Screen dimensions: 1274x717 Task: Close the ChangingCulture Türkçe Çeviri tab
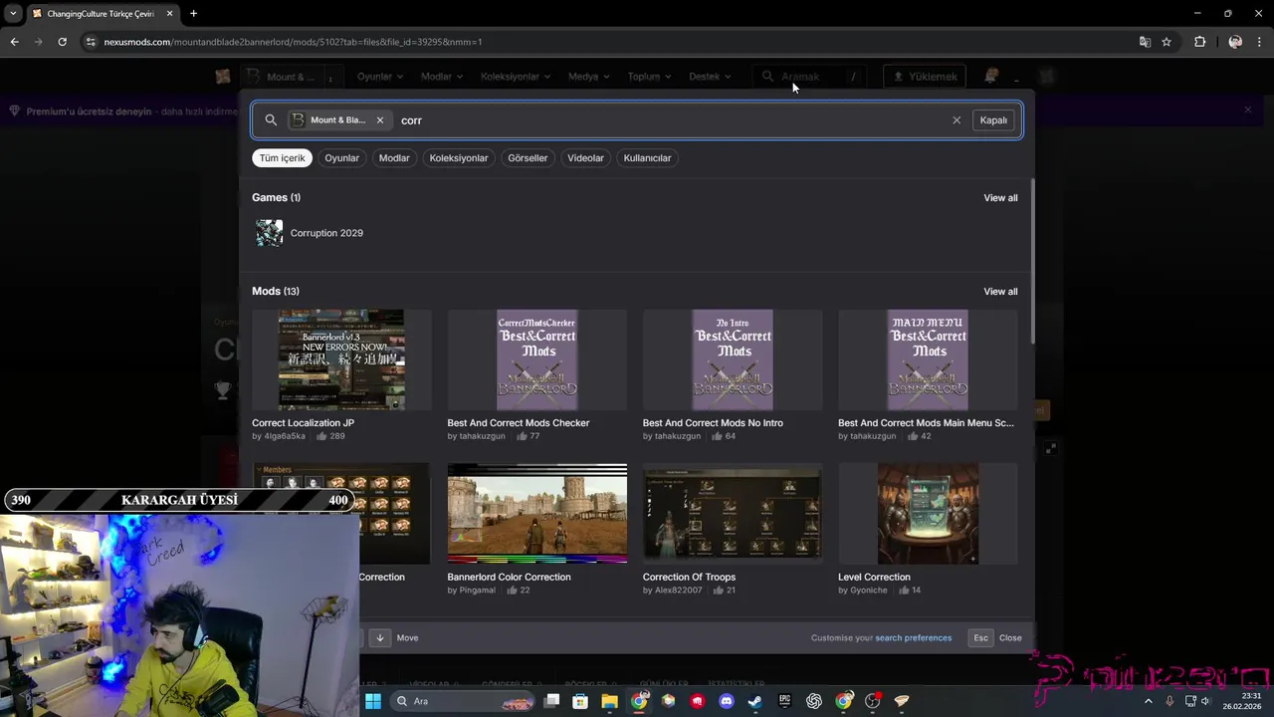pos(169,14)
